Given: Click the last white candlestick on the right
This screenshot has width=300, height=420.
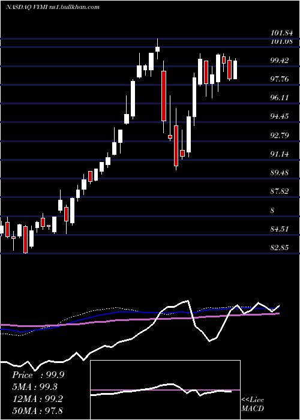Looking at the screenshot, I should point(235,70).
